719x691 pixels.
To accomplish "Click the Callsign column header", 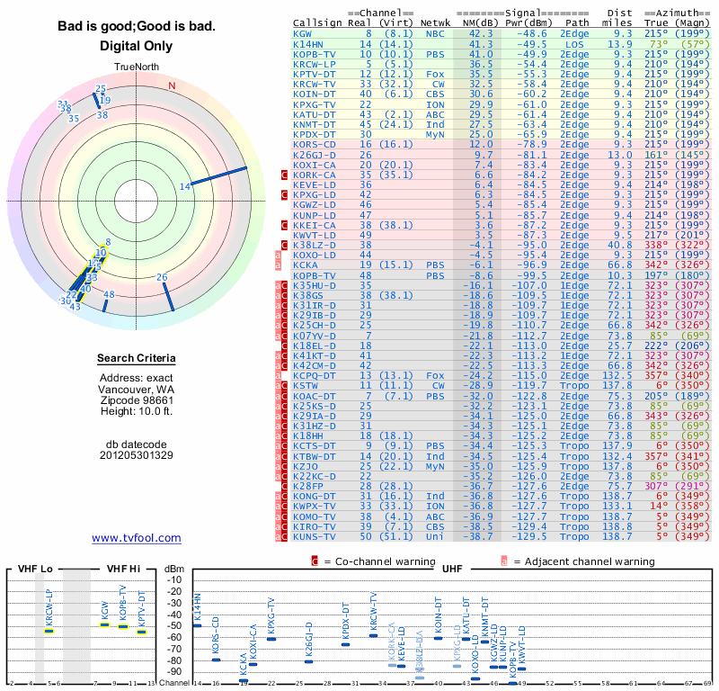I will click(318, 23).
